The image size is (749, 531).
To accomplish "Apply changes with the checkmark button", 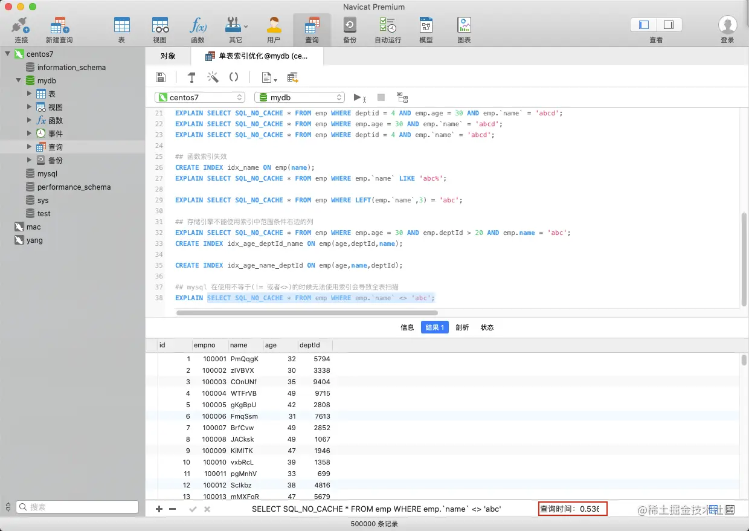I will pyautogui.click(x=193, y=509).
